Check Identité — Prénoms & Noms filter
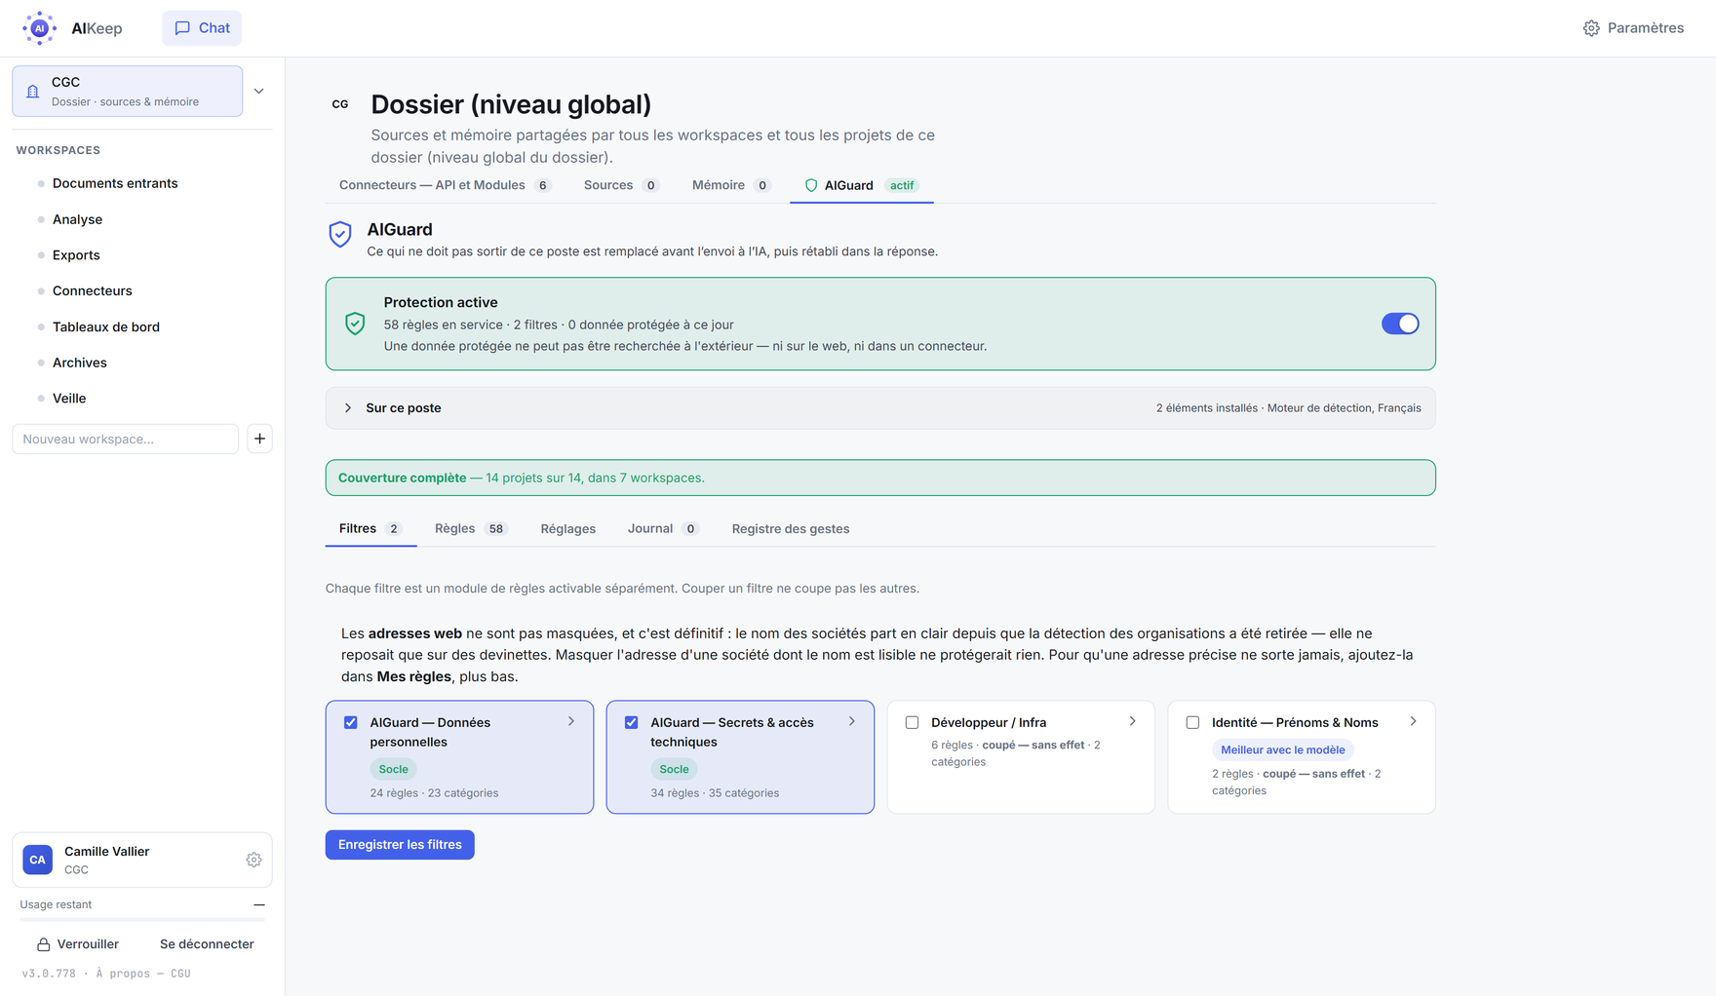This screenshot has height=996, width=1716. point(1192,723)
